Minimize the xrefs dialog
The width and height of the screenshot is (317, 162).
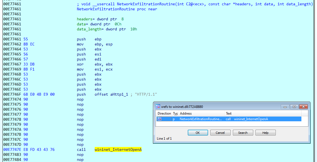click(285, 107)
